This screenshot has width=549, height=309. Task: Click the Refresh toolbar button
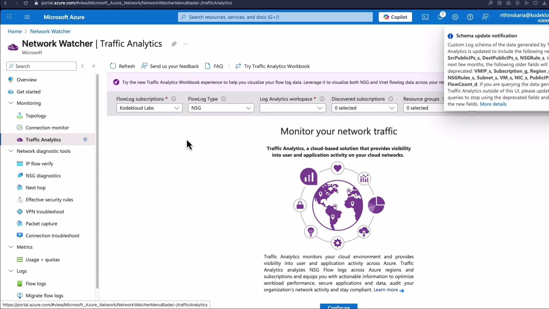coord(122,66)
